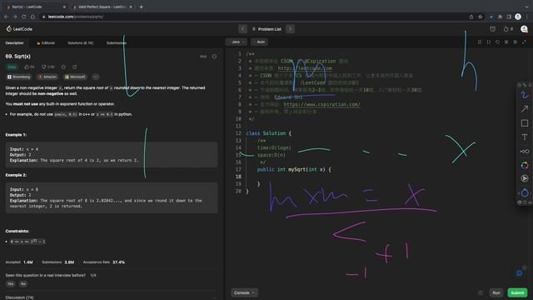Click the icon left of Run button
The image size is (533, 300).
coord(481,292)
